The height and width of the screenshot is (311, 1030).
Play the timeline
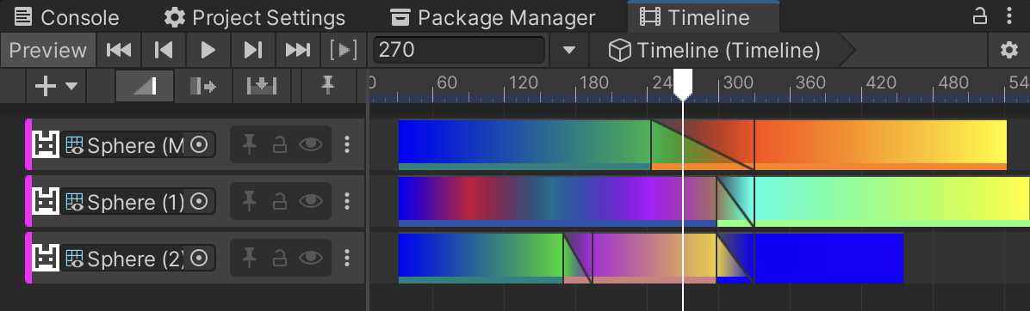tap(208, 50)
